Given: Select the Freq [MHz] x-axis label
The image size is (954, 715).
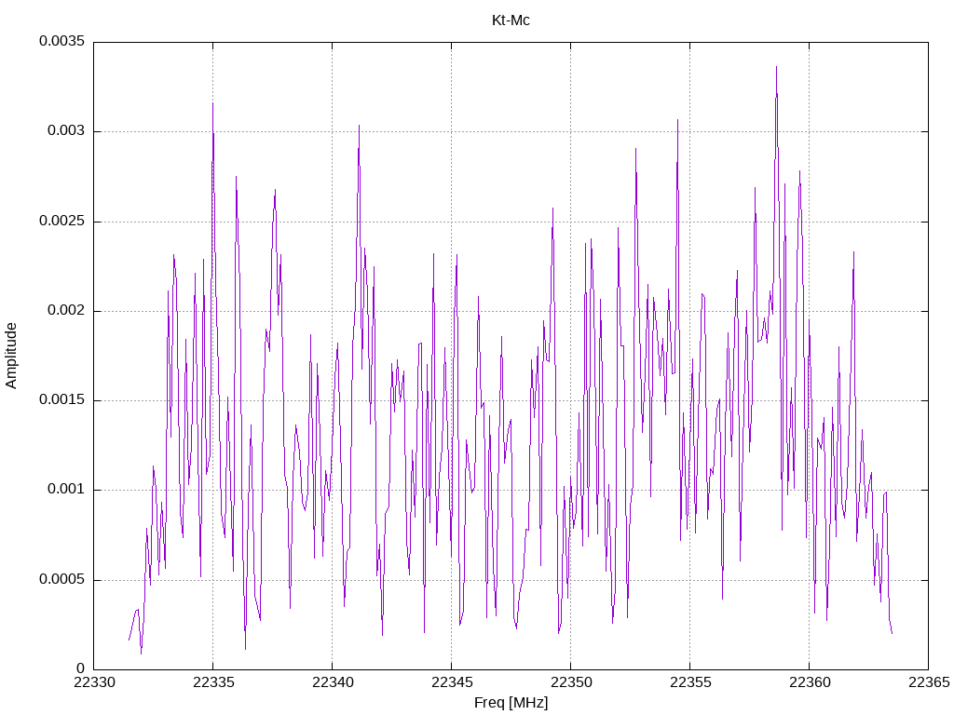Looking at the screenshot, I should (511, 703).
